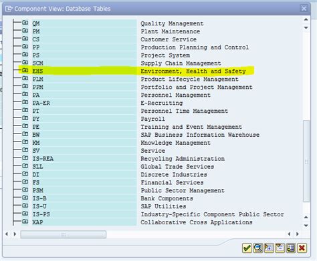Click 'Product Lifecycle Management' text
317x261 pixels.
(189, 79)
